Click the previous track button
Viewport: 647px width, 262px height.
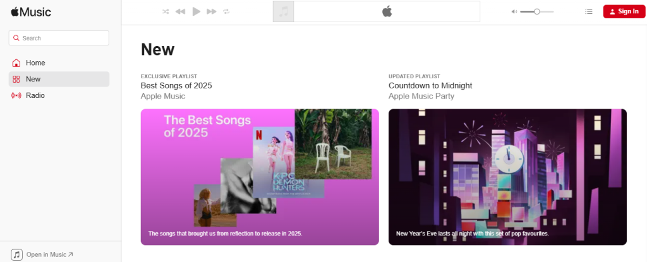tap(181, 11)
